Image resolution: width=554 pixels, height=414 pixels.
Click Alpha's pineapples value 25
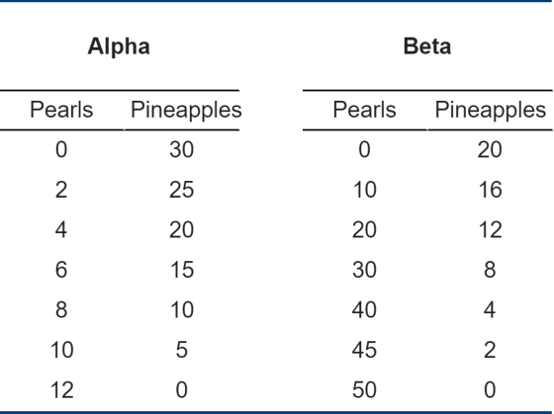click(x=182, y=190)
